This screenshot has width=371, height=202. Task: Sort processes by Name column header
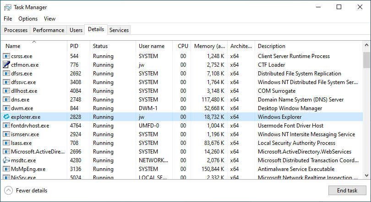pyautogui.click(x=13, y=46)
